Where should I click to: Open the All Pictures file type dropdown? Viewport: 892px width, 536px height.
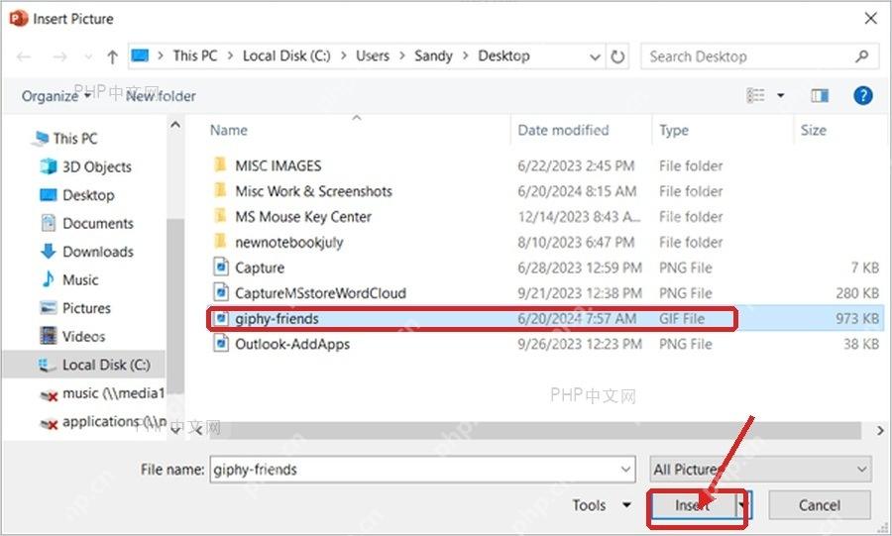click(x=760, y=470)
